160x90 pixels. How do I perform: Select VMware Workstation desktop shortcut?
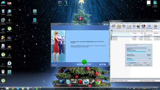point(3,21)
